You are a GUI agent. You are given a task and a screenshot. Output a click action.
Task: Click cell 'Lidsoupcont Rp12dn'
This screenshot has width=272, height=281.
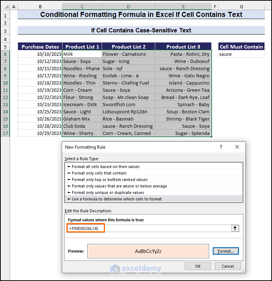pyautogui.click(x=129, y=112)
